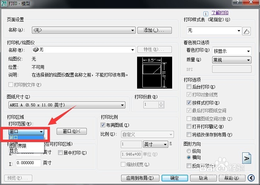
Task: Click the 1.946e+00 units field
Action: tap(131, 155)
